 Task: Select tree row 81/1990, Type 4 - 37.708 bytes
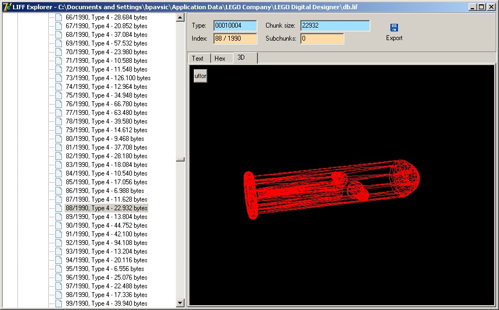pyautogui.click(x=106, y=147)
